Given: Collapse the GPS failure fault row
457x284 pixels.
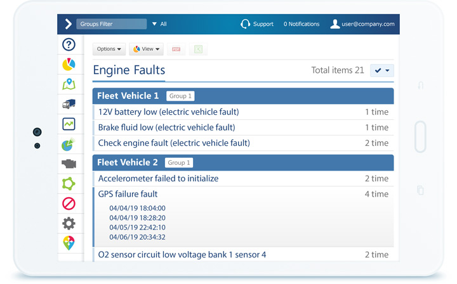Looking at the screenshot, I should (243, 194).
